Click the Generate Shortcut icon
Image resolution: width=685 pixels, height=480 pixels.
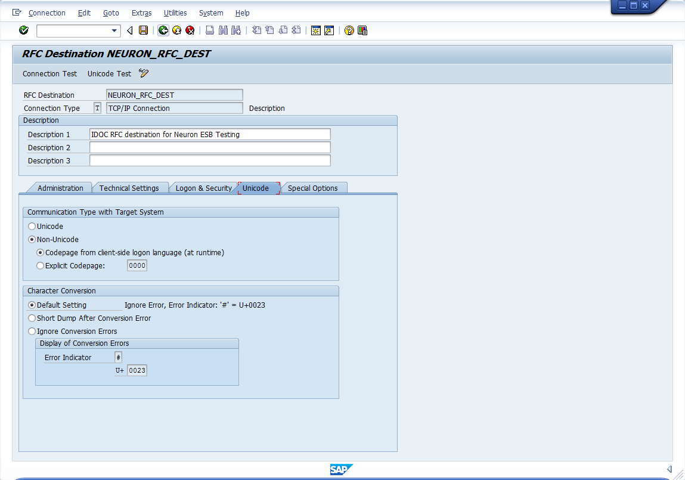click(329, 30)
